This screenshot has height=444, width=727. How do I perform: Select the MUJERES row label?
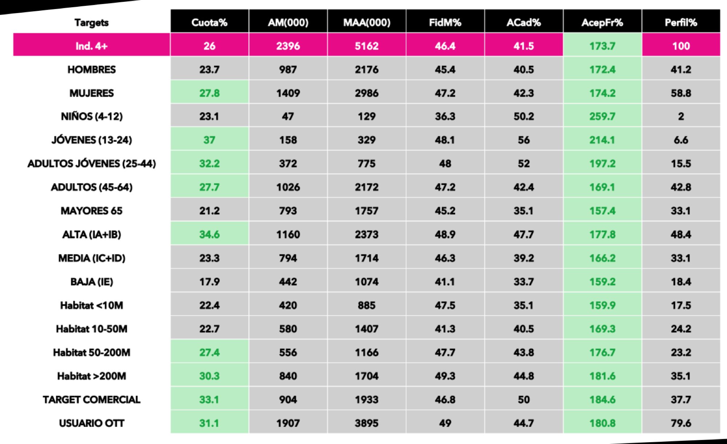coord(92,93)
